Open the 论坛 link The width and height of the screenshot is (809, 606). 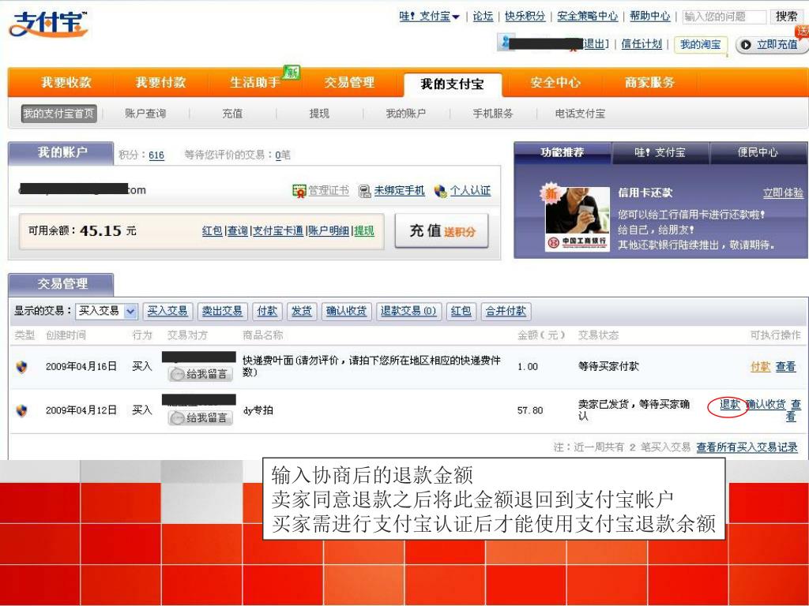click(483, 16)
